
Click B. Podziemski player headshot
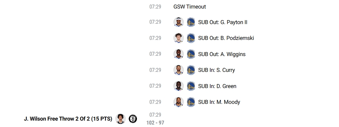point(179,38)
